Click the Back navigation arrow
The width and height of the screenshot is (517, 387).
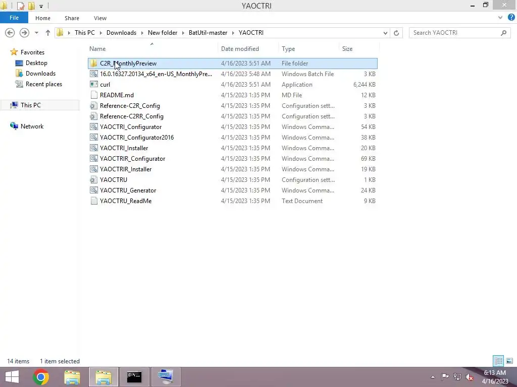click(10, 33)
